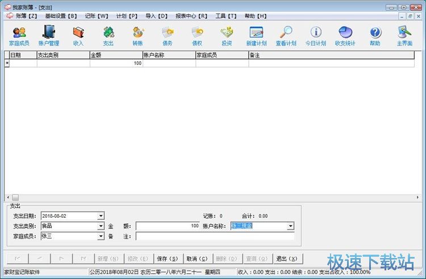
Task: Open the 账户名称 account name dropdown
Action: [x=290, y=226]
